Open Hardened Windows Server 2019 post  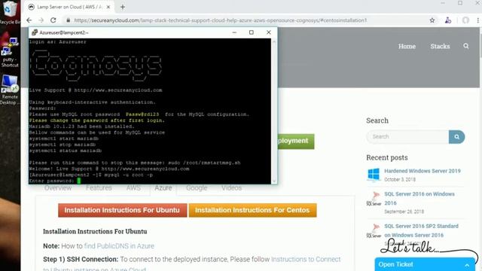423,171
